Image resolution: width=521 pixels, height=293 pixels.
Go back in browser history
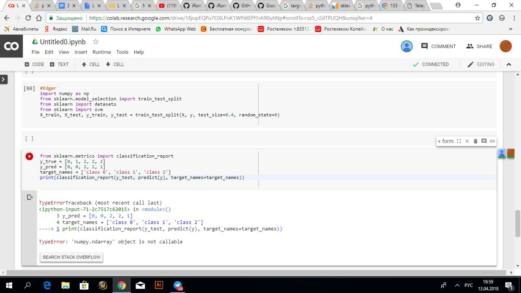tap(7, 18)
